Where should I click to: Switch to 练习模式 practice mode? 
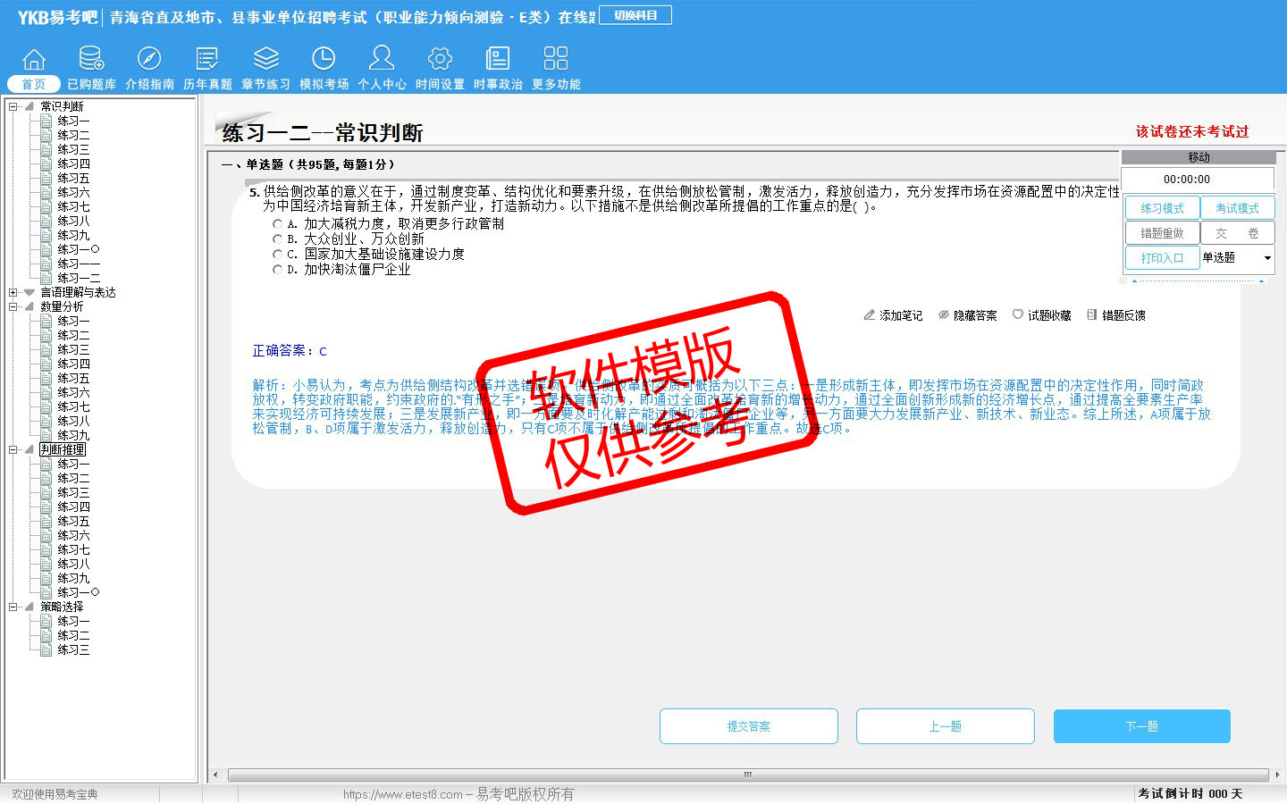click(1162, 208)
